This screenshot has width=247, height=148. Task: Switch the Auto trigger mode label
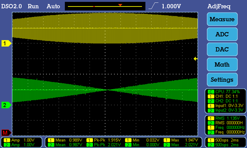coord(53,6)
